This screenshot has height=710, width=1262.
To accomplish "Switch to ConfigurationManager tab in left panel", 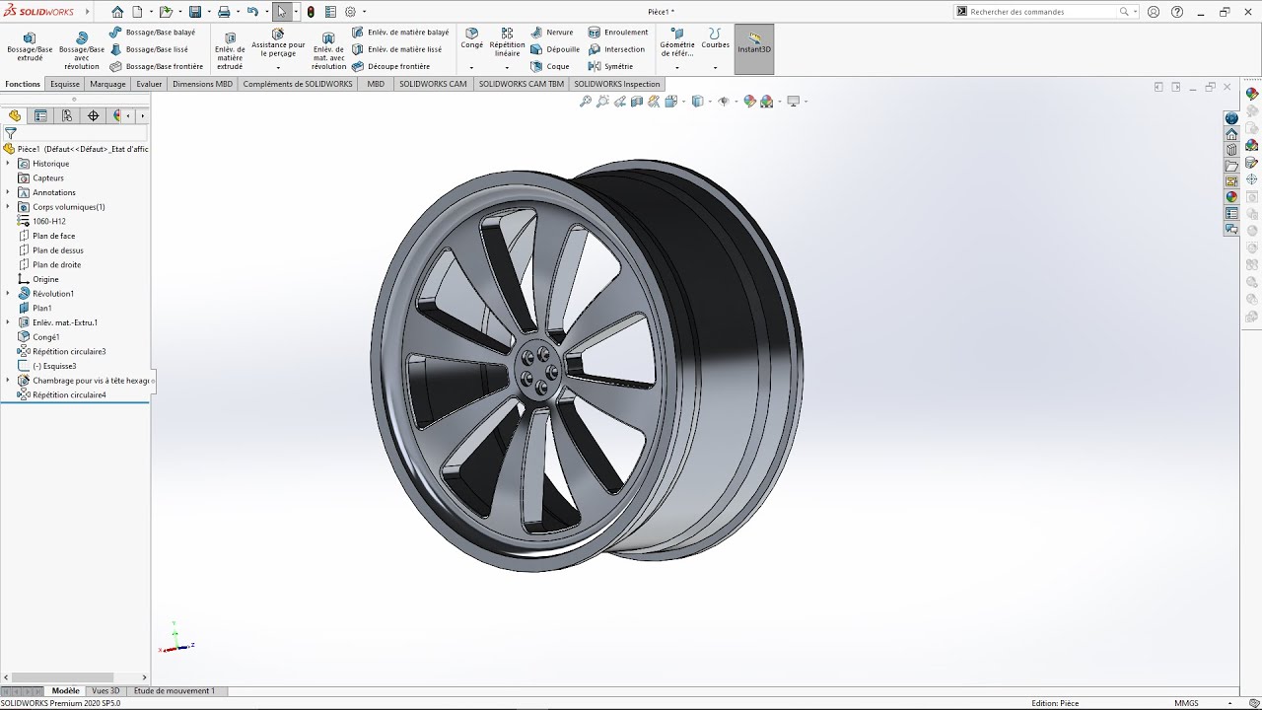I will click(66, 115).
